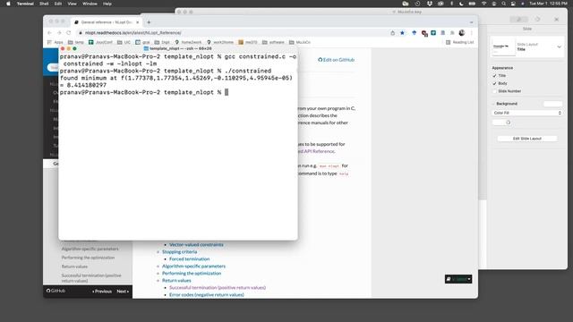This screenshot has width=573, height=322.
Task: Open Return values content link
Action: (176, 280)
